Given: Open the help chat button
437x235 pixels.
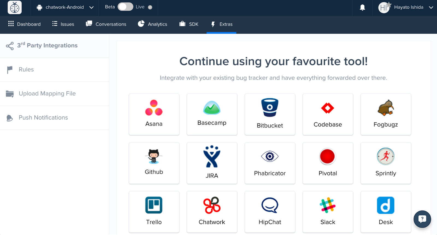Looking at the screenshot, I should [x=422, y=219].
